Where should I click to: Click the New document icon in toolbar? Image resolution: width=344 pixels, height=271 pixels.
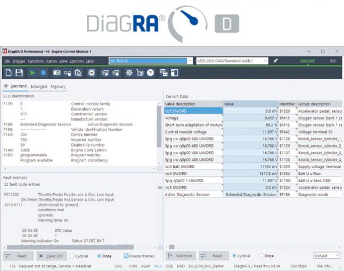(9, 72)
